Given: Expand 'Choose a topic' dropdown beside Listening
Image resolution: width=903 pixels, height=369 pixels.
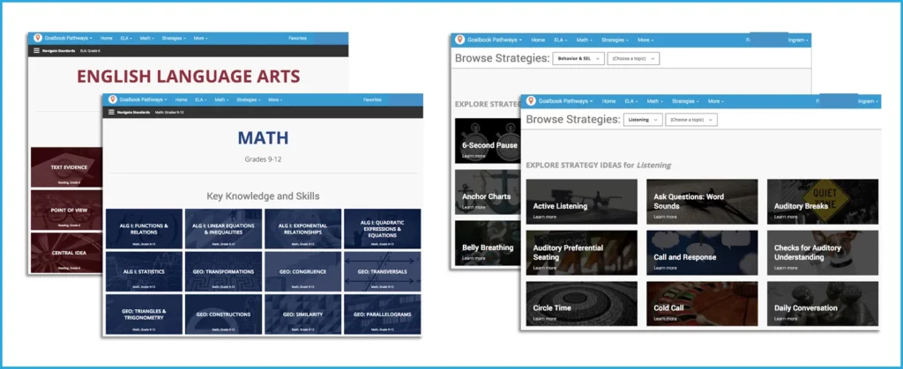Looking at the screenshot, I should pyautogui.click(x=691, y=119).
